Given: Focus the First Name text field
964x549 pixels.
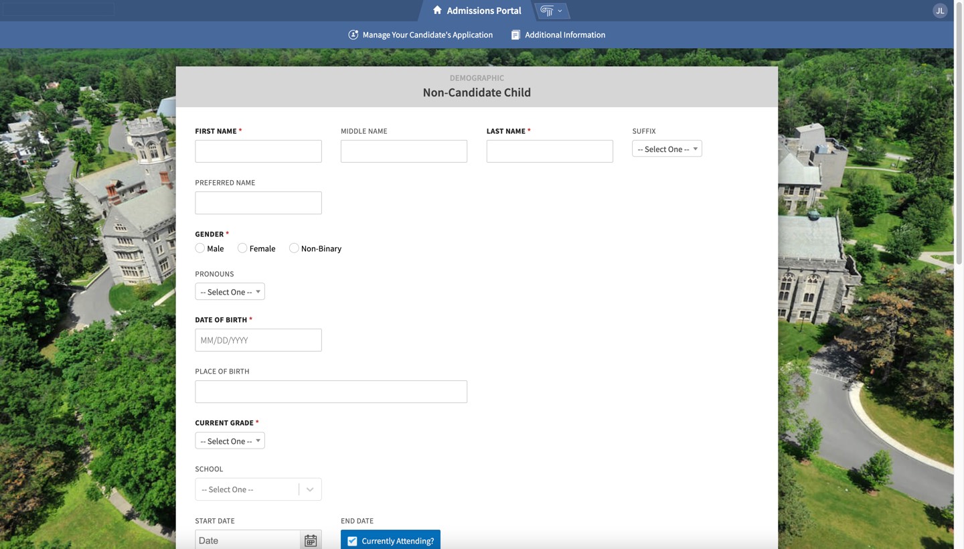Looking at the screenshot, I should coord(258,151).
